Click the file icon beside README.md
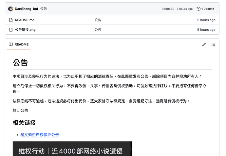 (x=11, y=20)
